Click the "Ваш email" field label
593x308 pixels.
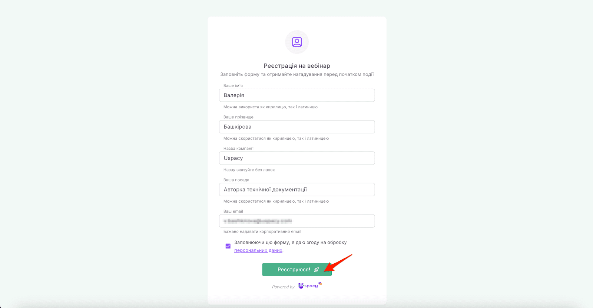pyautogui.click(x=233, y=211)
